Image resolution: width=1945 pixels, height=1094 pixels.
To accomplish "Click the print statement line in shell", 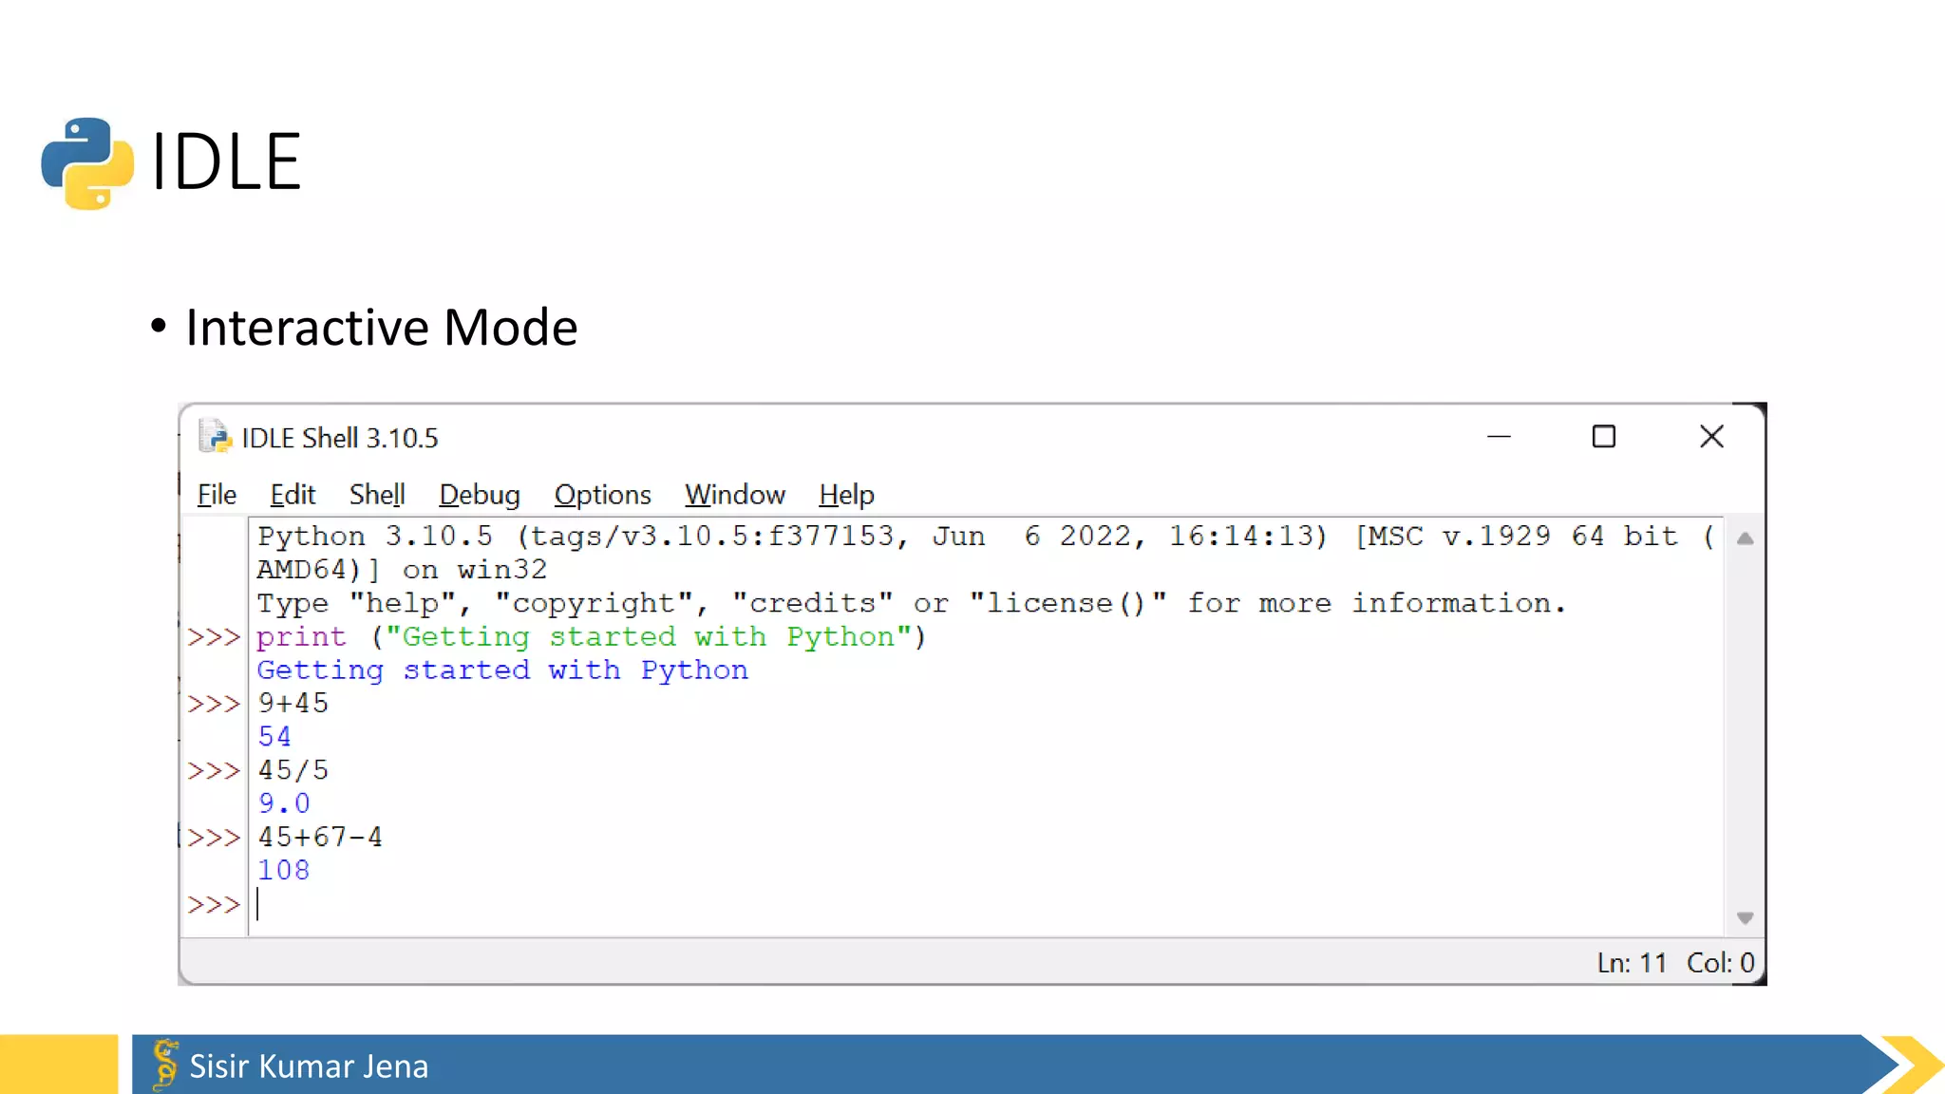I will click(x=590, y=636).
